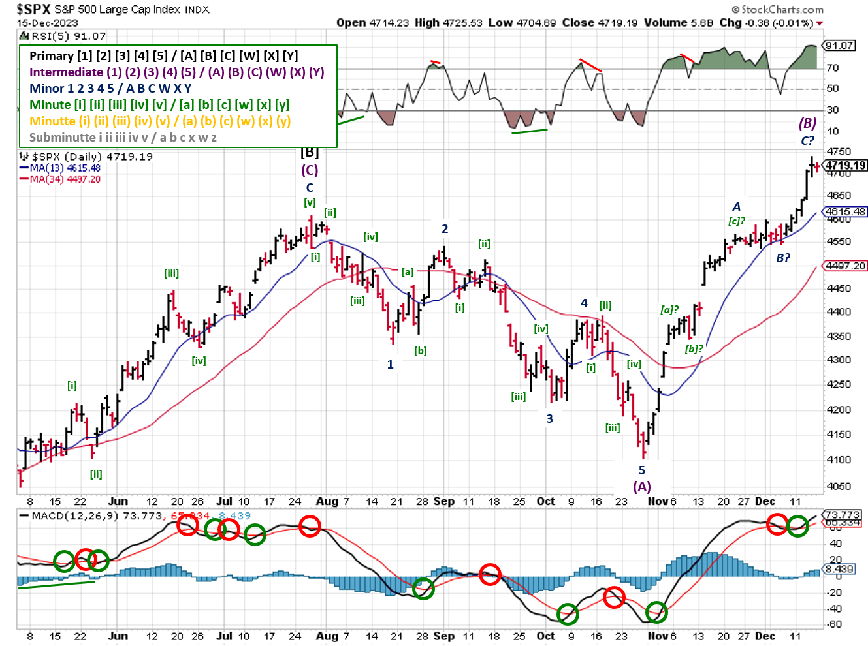Click the Open 4714.23 value

pyautogui.click(x=372, y=23)
